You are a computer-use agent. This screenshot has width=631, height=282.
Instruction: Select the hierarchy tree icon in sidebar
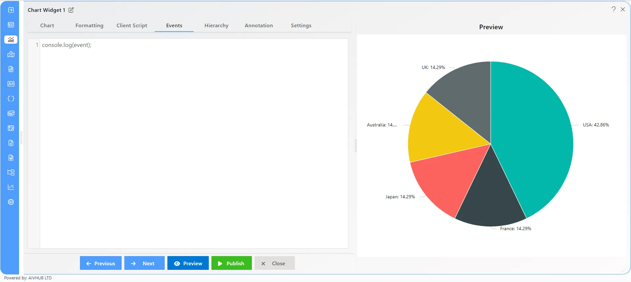(x=11, y=173)
